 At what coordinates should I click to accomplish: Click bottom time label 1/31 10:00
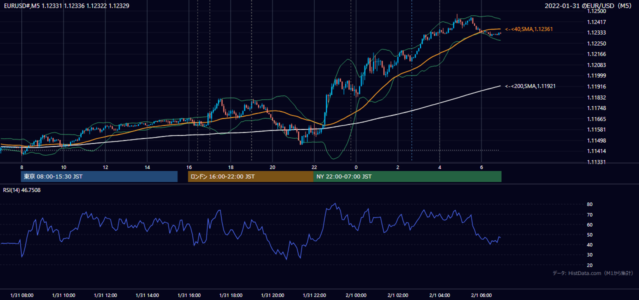coord(63,295)
